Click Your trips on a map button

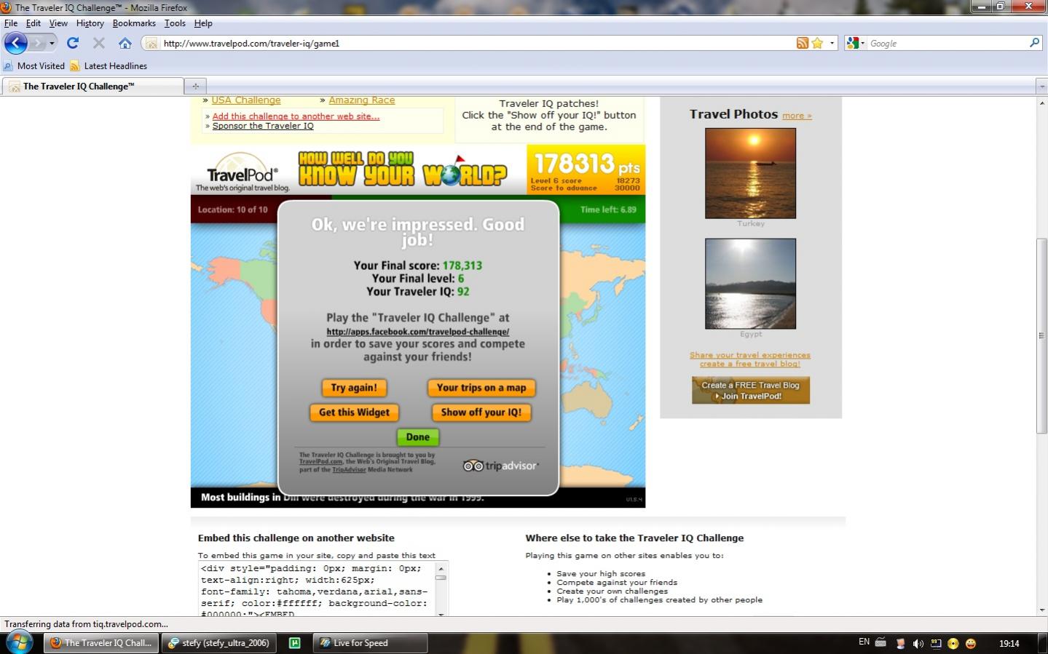pos(481,388)
